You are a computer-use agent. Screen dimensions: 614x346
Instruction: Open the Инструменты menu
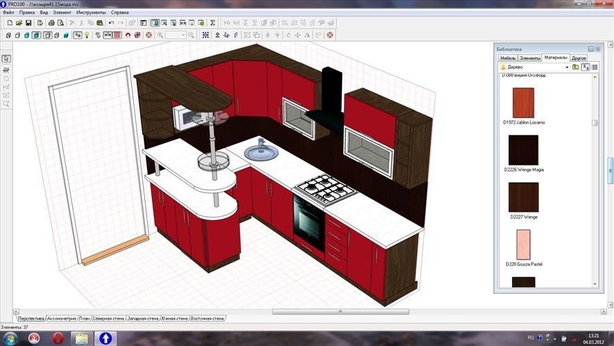(91, 13)
